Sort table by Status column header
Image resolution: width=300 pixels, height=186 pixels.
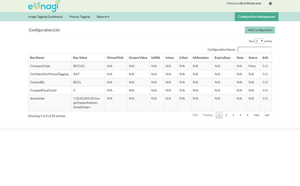click(253, 57)
